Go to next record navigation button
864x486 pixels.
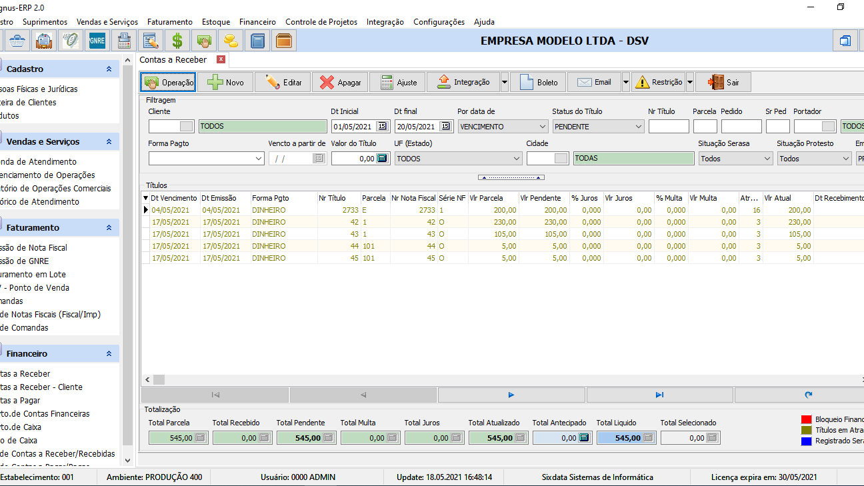click(511, 395)
